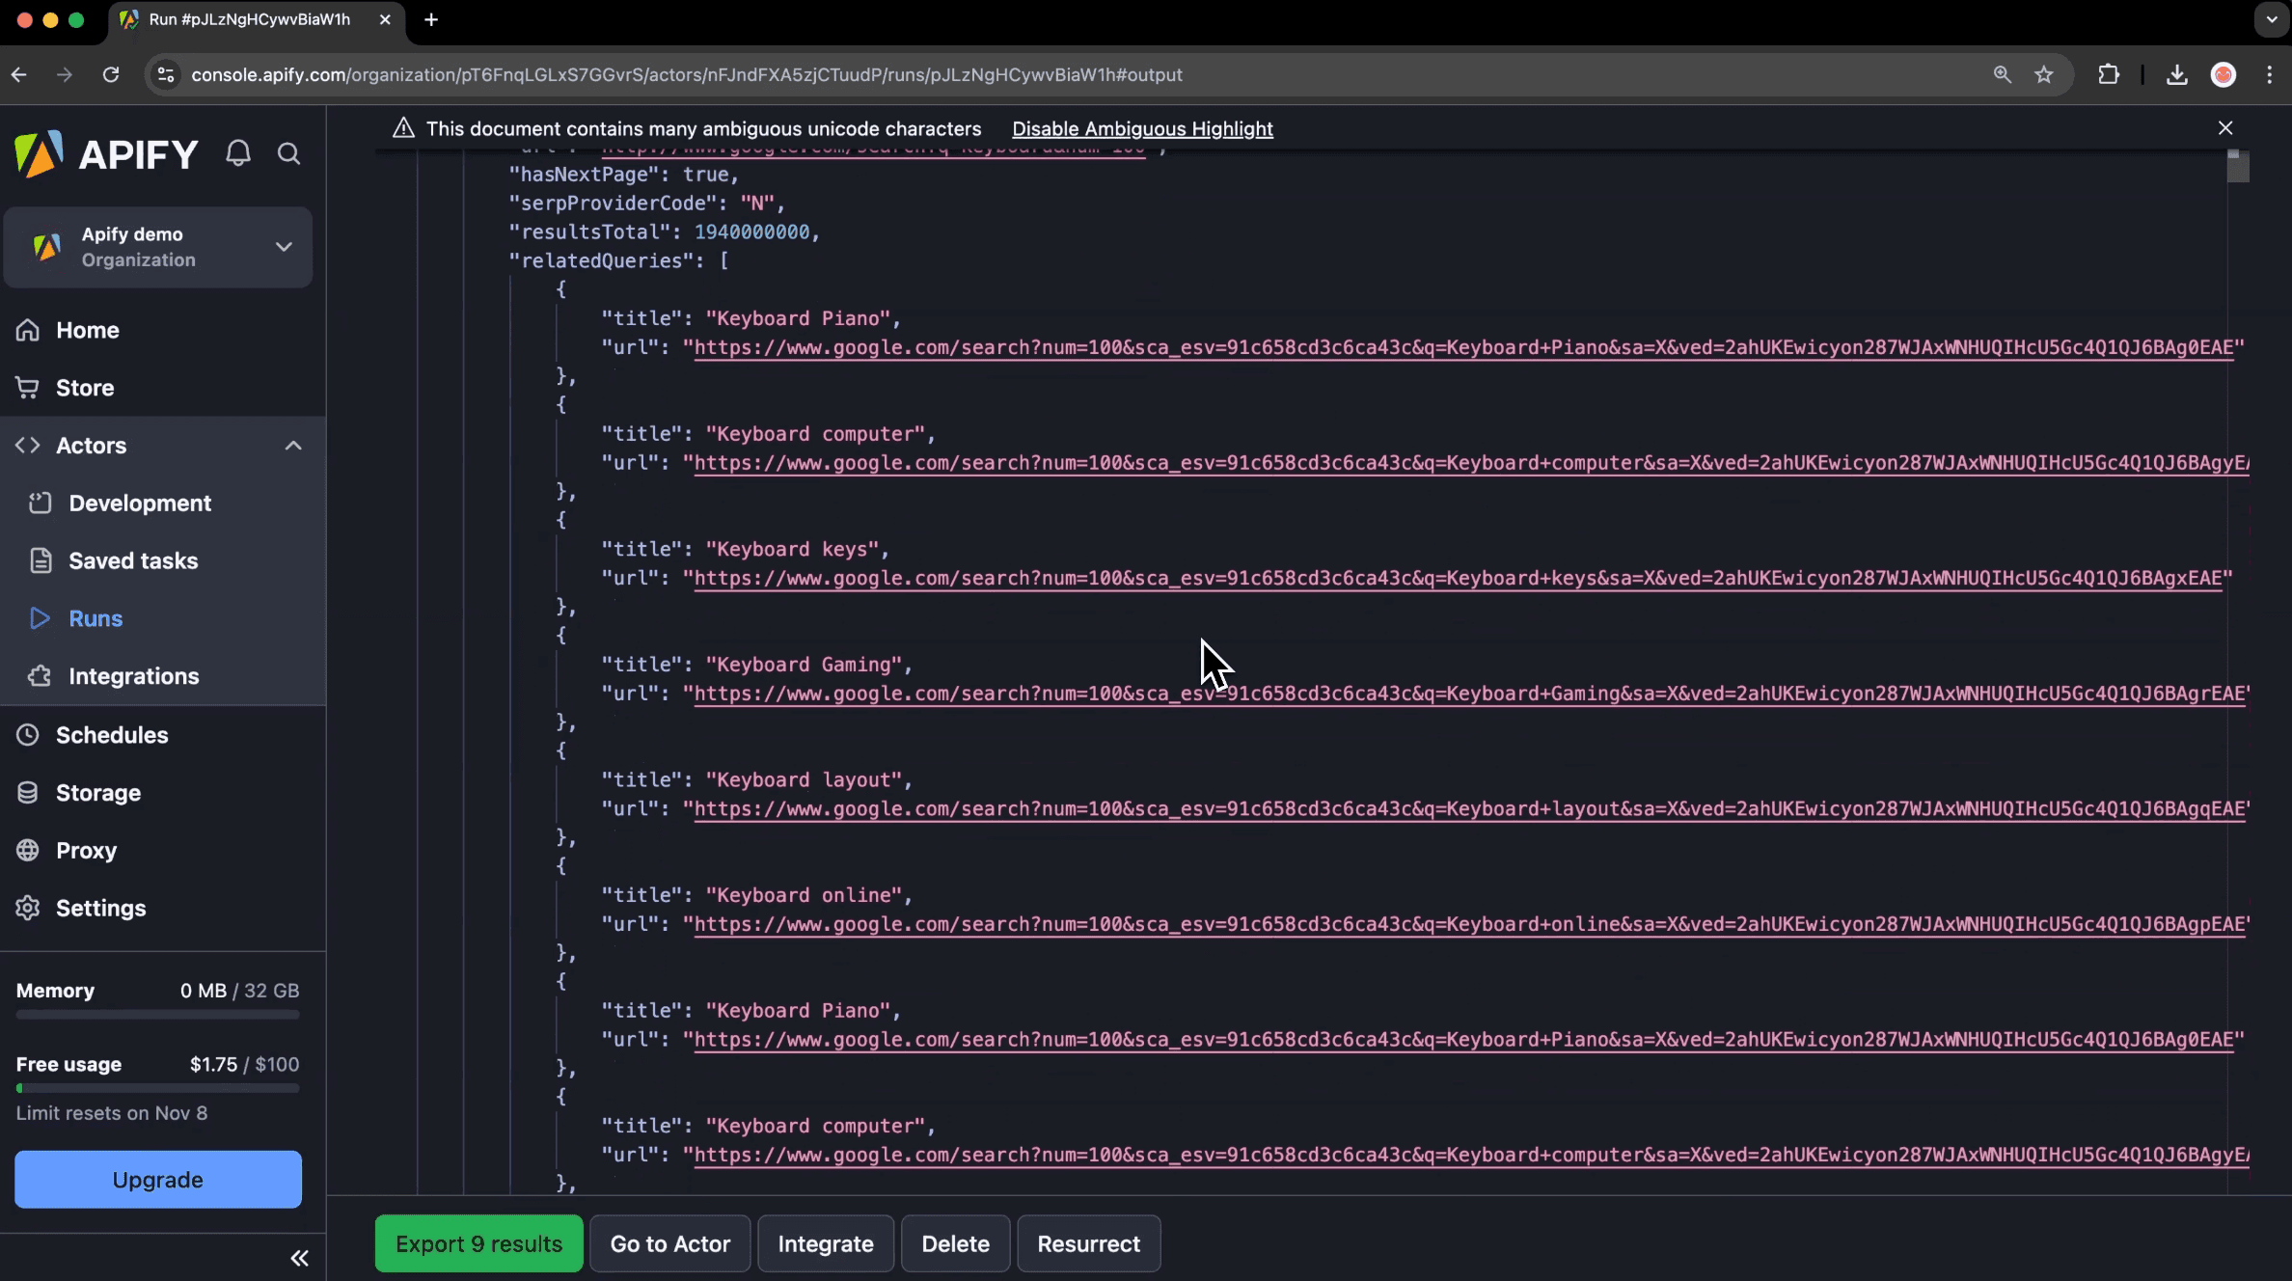Open the Keyboard+layout URL link
2292x1281 pixels.
(x=1469, y=808)
